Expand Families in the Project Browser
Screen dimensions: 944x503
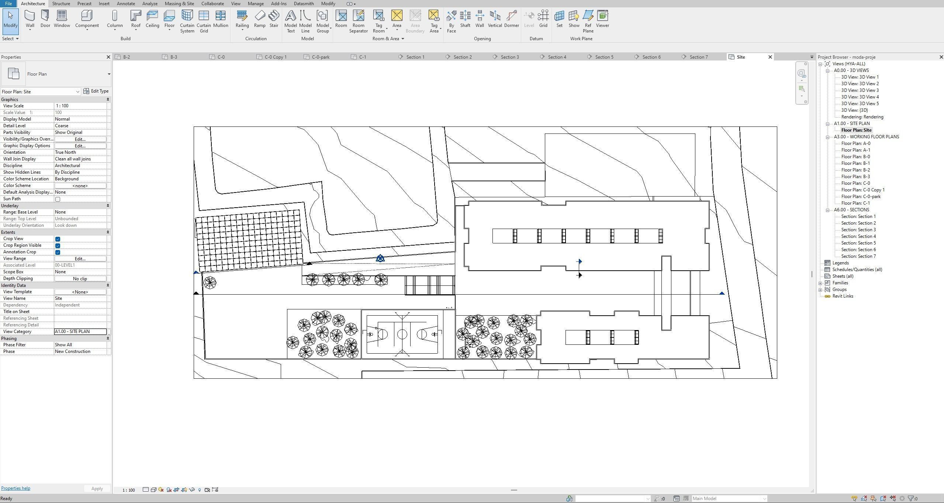click(820, 282)
